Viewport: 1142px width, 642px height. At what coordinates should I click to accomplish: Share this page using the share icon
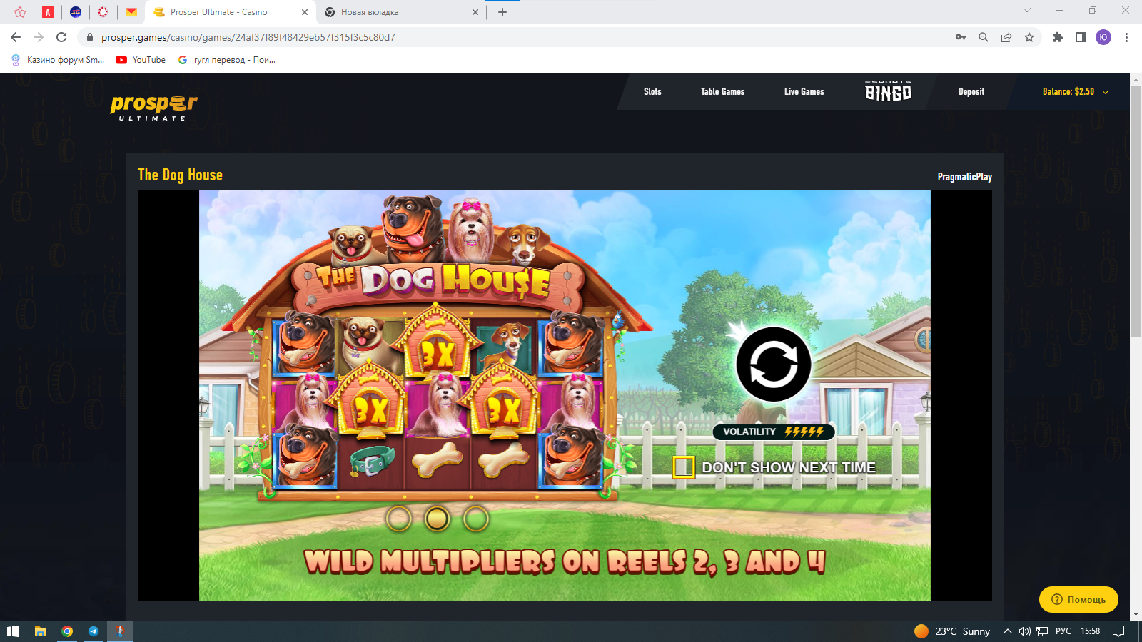[x=1006, y=37]
